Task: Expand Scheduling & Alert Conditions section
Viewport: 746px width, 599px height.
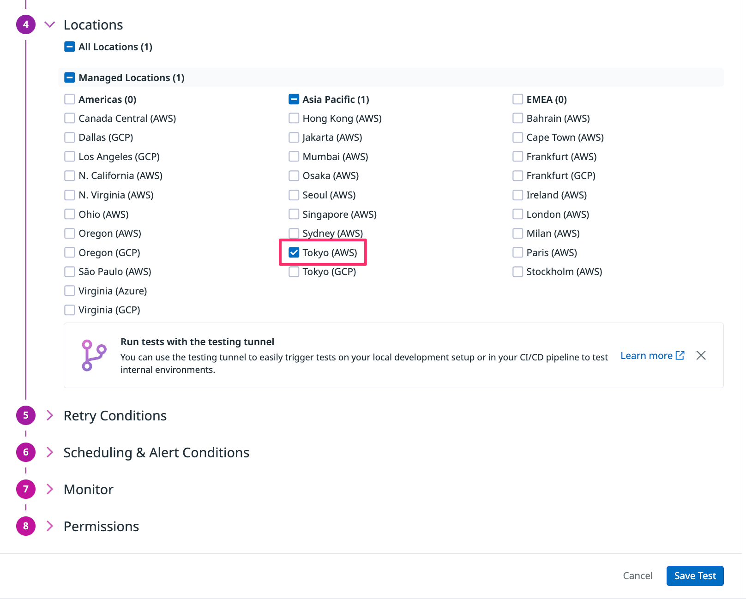Action: [x=50, y=452]
